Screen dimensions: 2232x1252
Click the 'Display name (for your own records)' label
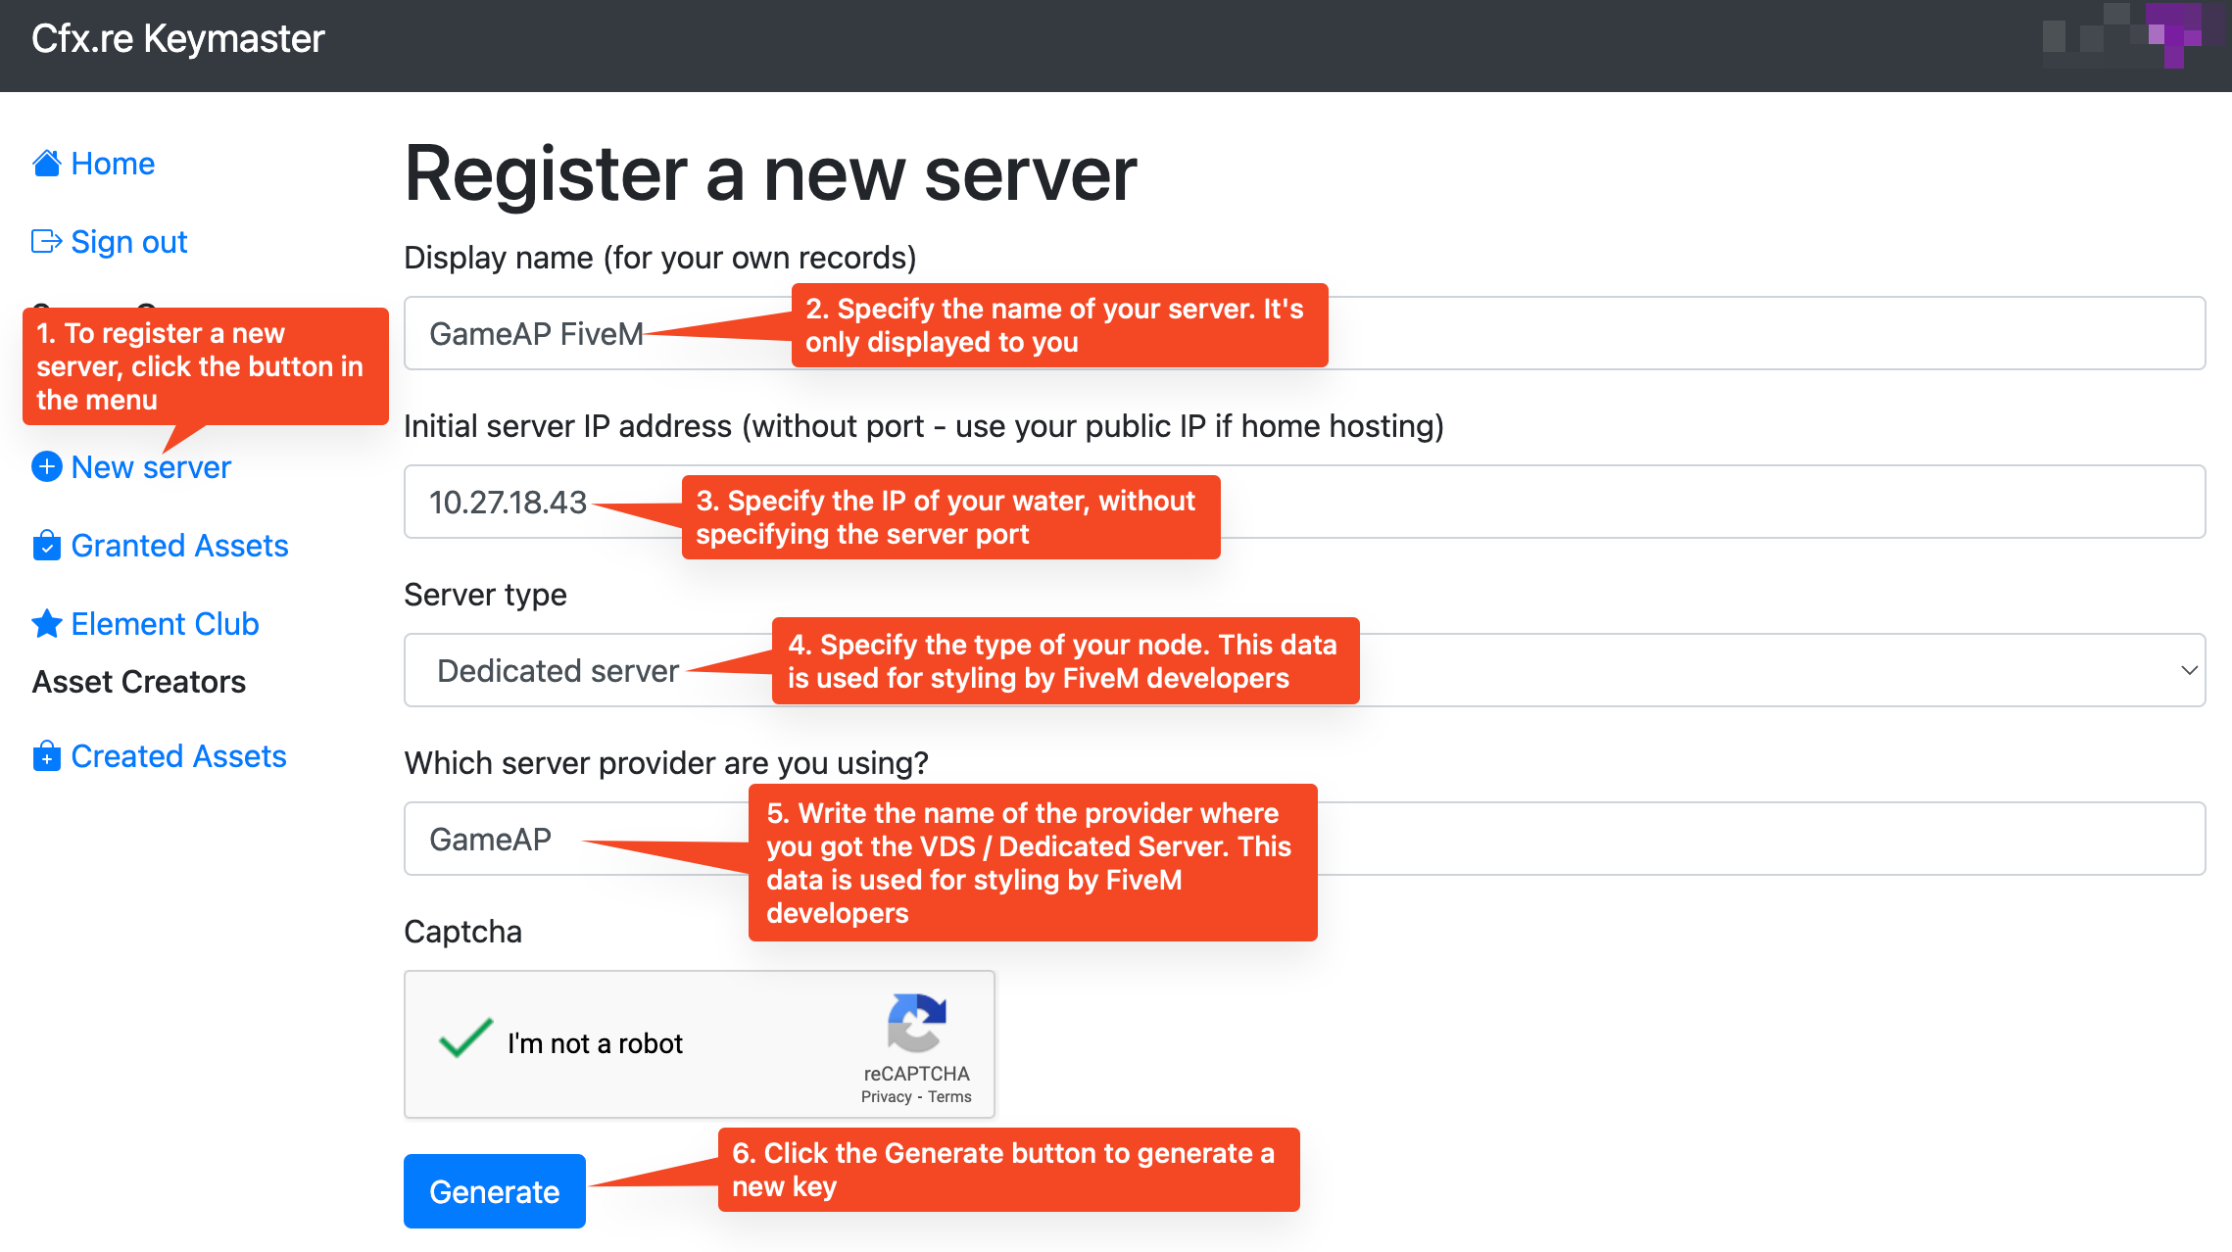pyautogui.click(x=660, y=258)
